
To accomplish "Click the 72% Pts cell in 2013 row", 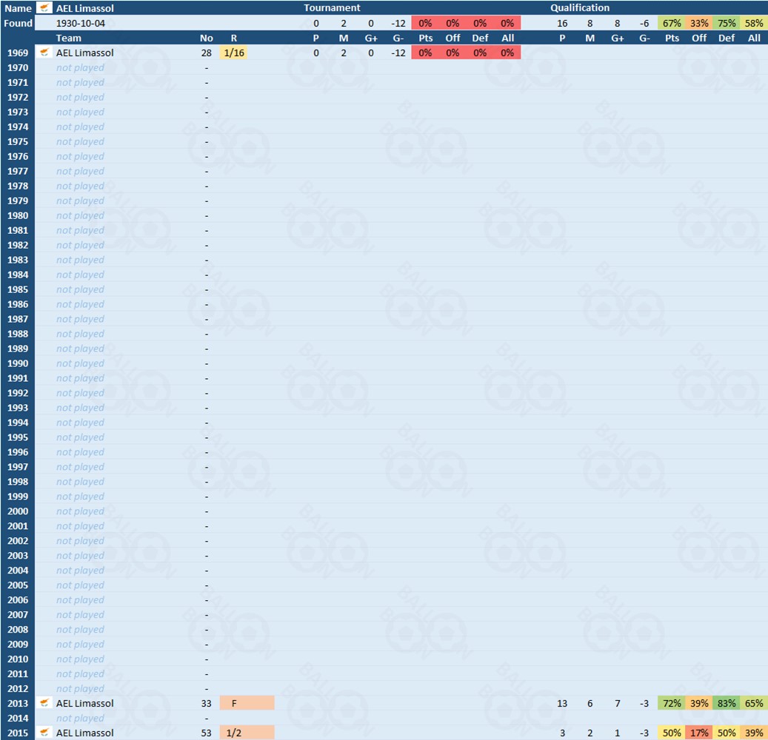I will click(672, 704).
